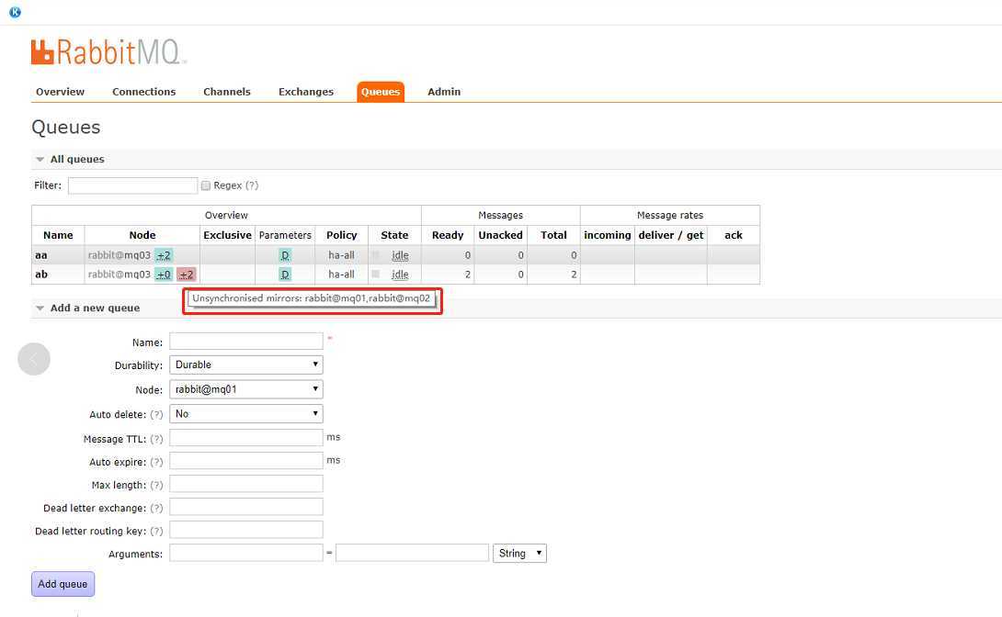The height and width of the screenshot is (617, 1002).
Task: Click the Exclusive column header
Action: 227,235
